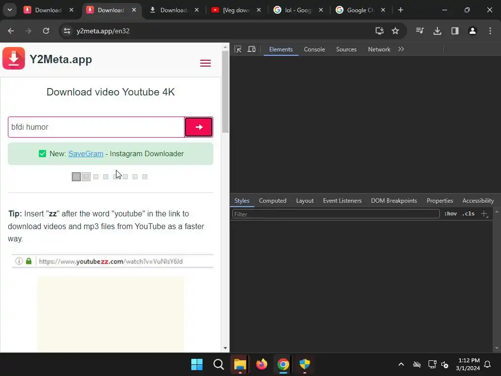Screen dimensions: 501x376
Task: Switch to the third Download tab
Action: (174, 10)
